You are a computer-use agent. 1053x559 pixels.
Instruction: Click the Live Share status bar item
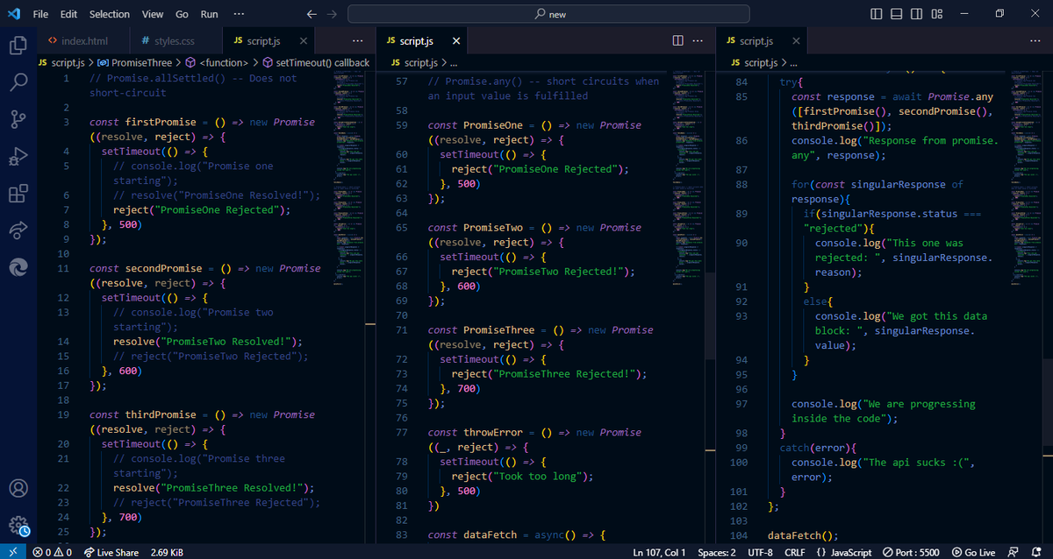pos(112,553)
